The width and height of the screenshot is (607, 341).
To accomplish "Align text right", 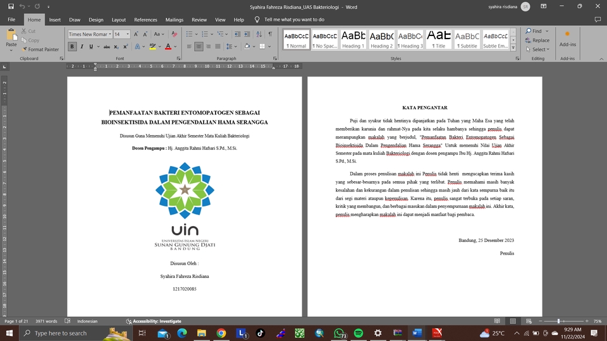I will click(x=208, y=47).
